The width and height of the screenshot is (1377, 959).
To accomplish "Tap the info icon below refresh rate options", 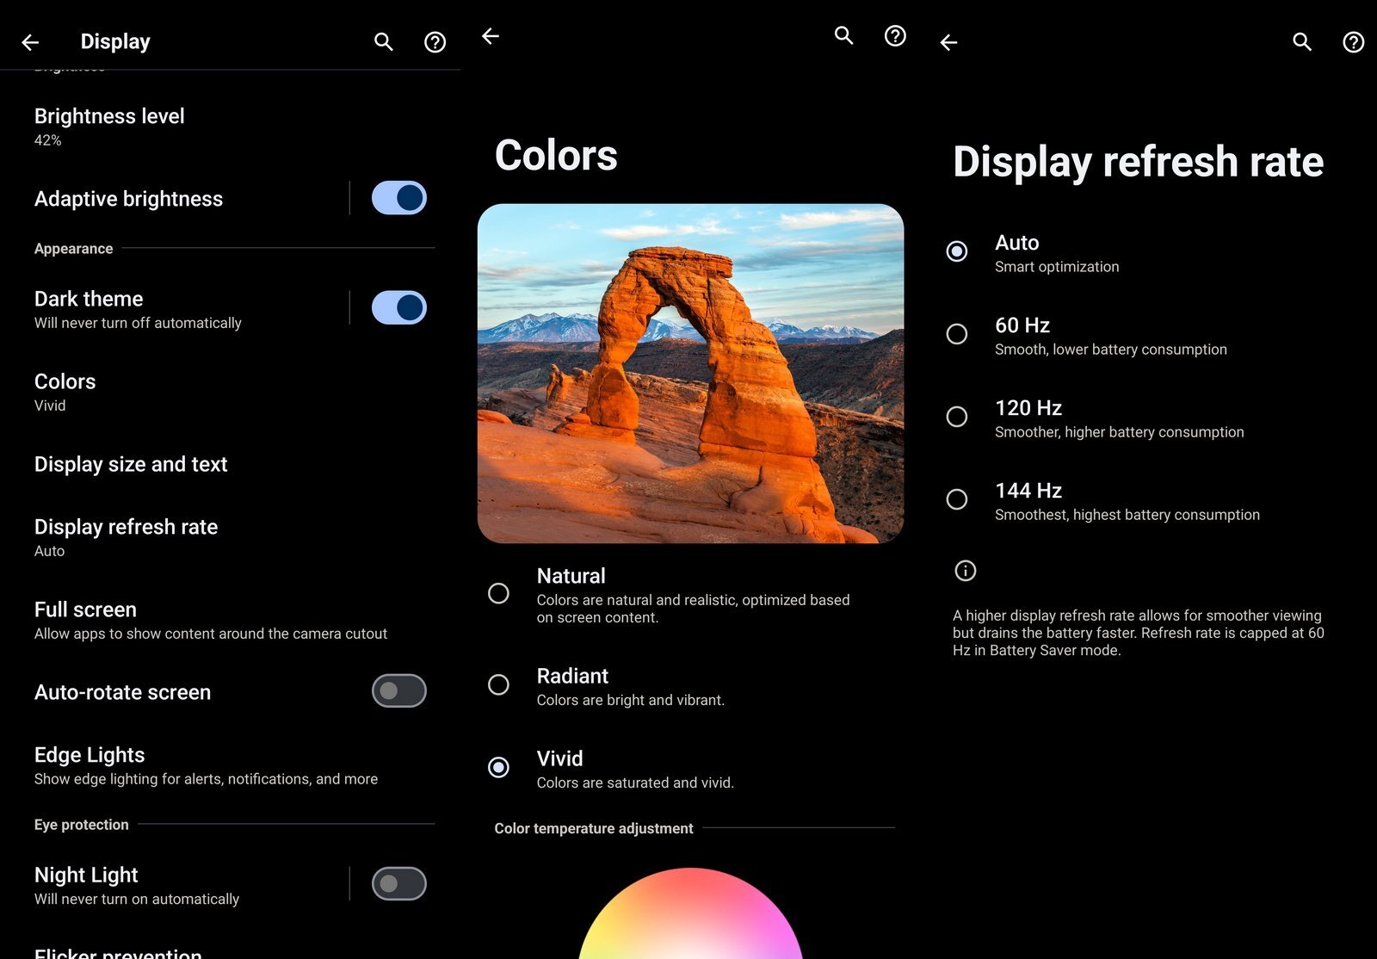I will click(x=965, y=570).
